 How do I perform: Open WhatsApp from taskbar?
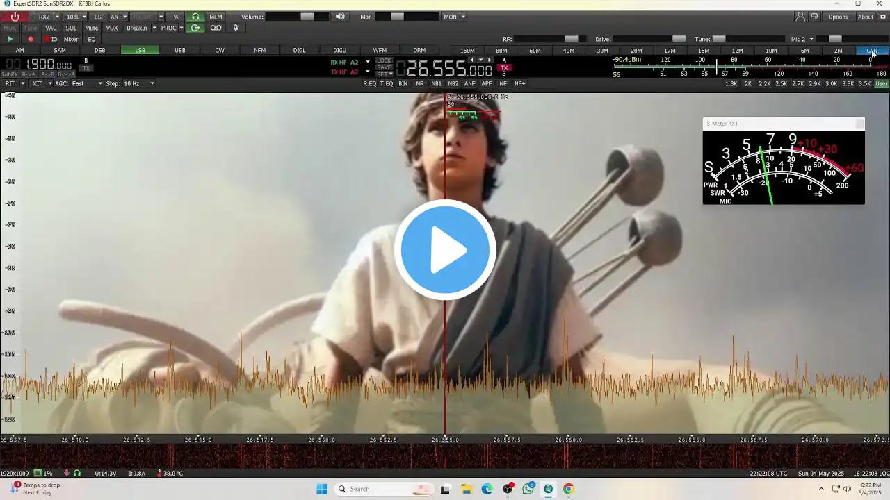pos(528,489)
